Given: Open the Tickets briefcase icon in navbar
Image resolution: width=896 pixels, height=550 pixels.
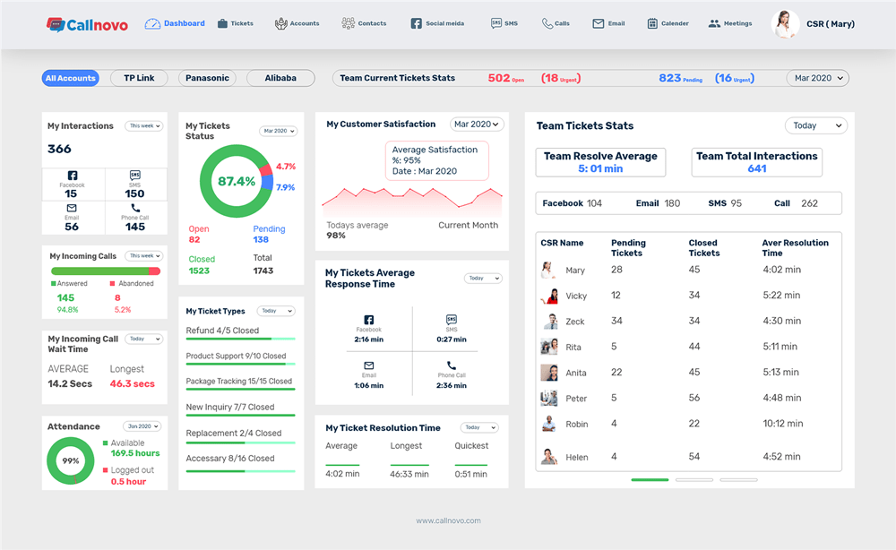Looking at the screenshot, I should [222, 23].
